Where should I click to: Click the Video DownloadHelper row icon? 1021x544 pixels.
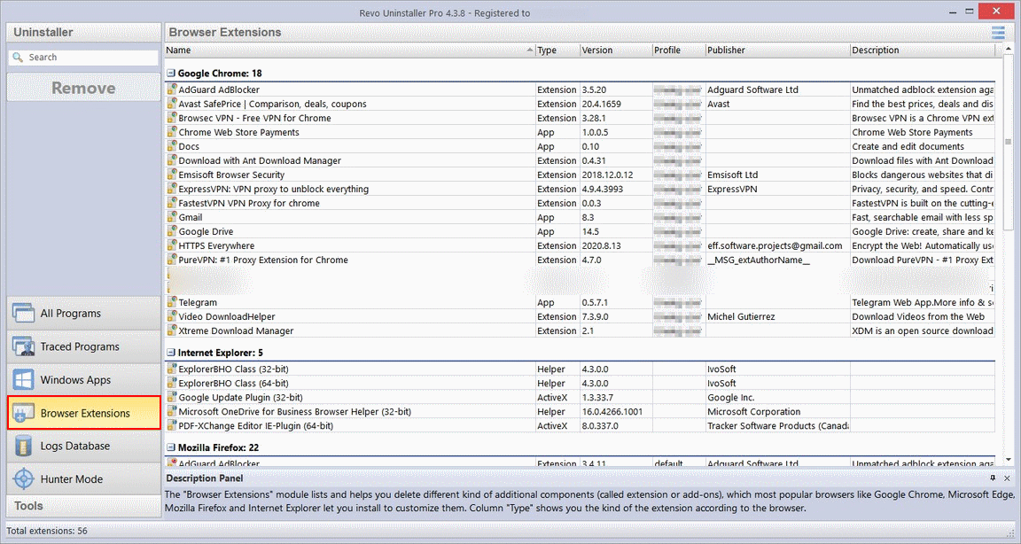172,316
